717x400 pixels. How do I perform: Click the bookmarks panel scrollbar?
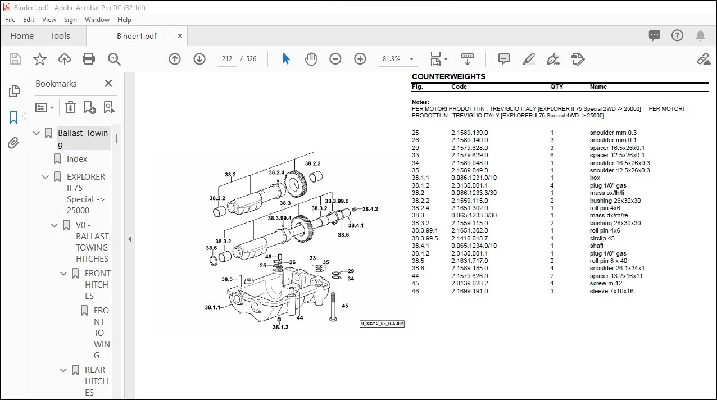116,138
